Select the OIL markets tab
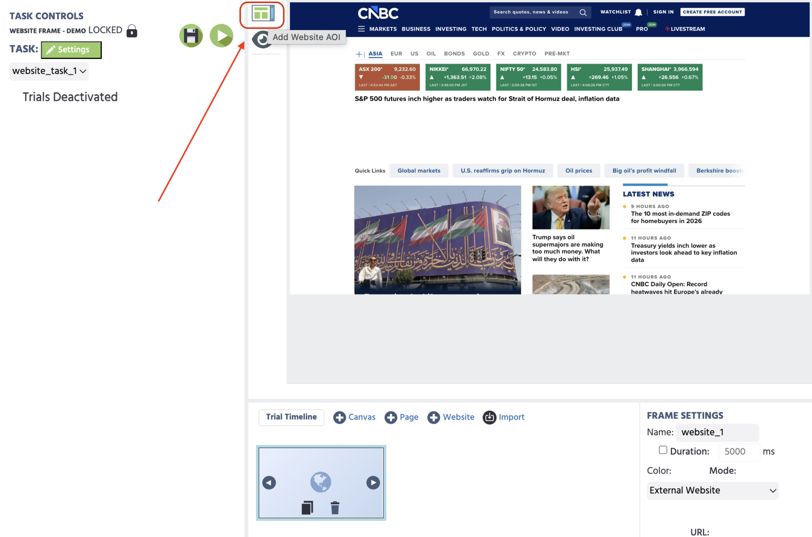Viewport: 812px width, 537px height. coord(431,54)
